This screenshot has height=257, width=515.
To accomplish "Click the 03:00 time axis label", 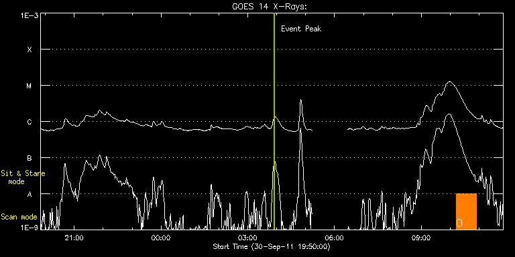I will [247, 238].
